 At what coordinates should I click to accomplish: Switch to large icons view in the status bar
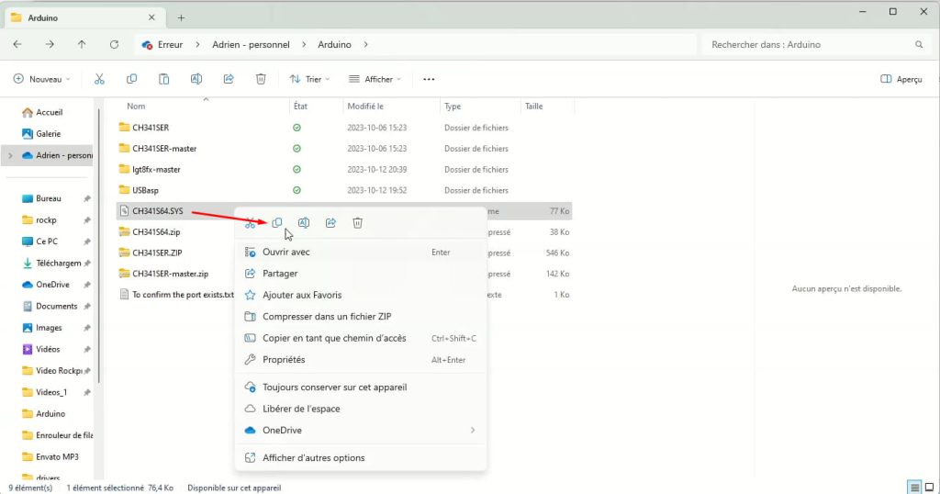[930, 487]
